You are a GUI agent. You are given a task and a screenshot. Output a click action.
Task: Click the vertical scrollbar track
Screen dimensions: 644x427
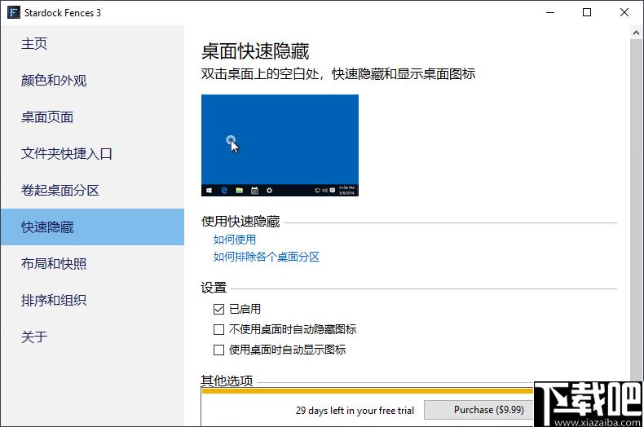click(636, 209)
